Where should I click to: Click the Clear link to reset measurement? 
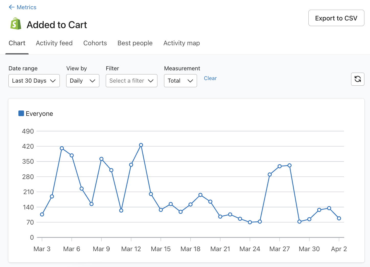pyautogui.click(x=210, y=78)
